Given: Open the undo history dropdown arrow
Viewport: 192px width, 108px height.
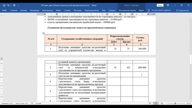Looking at the screenshot, I should pos(11,5).
